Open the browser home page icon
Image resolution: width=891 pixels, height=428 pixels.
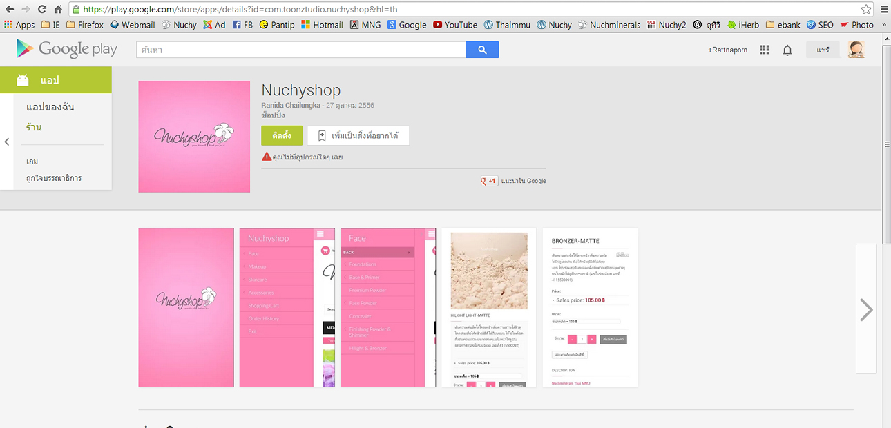[59, 10]
